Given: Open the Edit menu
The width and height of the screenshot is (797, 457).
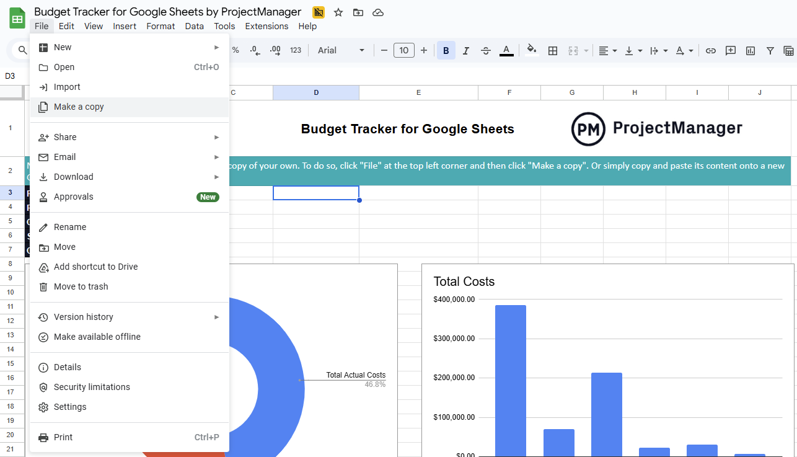Looking at the screenshot, I should [x=66, y=26].
